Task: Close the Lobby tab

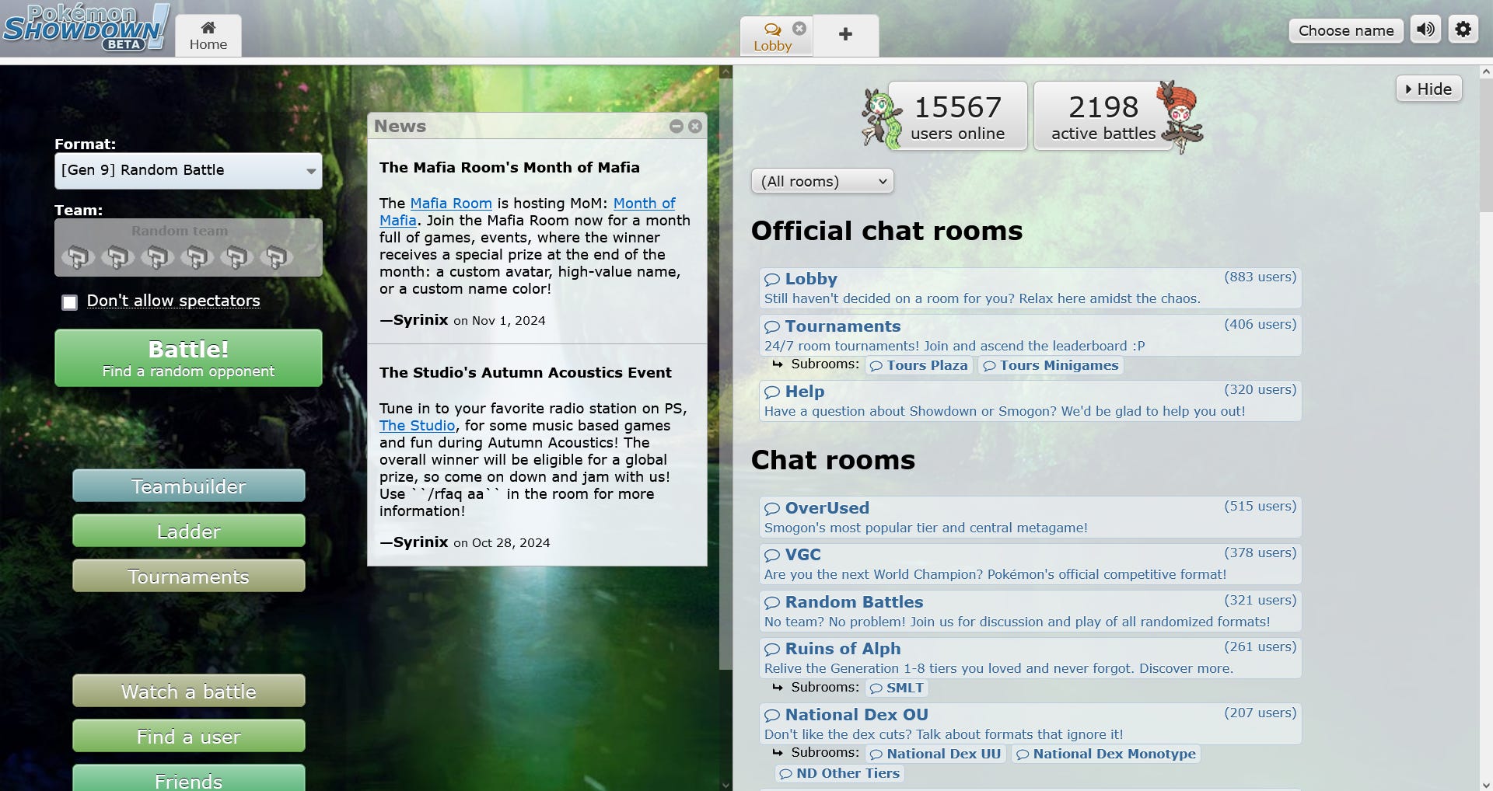Action: pyautogui.click(x=799, y=27)
